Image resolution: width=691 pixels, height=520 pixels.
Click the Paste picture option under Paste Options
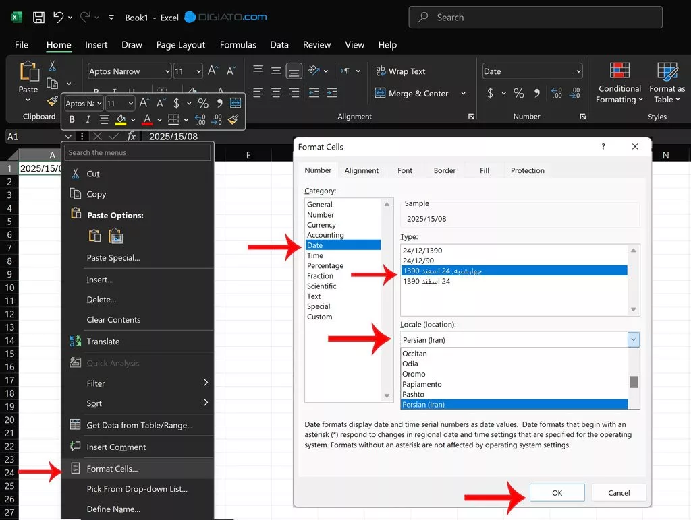click(x=115, y=236)
